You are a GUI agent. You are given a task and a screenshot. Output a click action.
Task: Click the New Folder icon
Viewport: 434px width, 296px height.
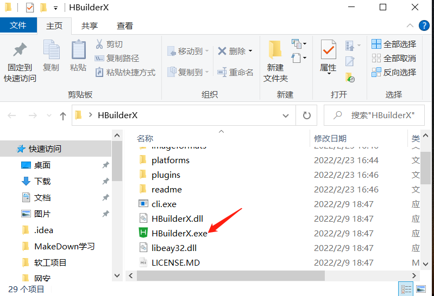(x=275, y=50)
